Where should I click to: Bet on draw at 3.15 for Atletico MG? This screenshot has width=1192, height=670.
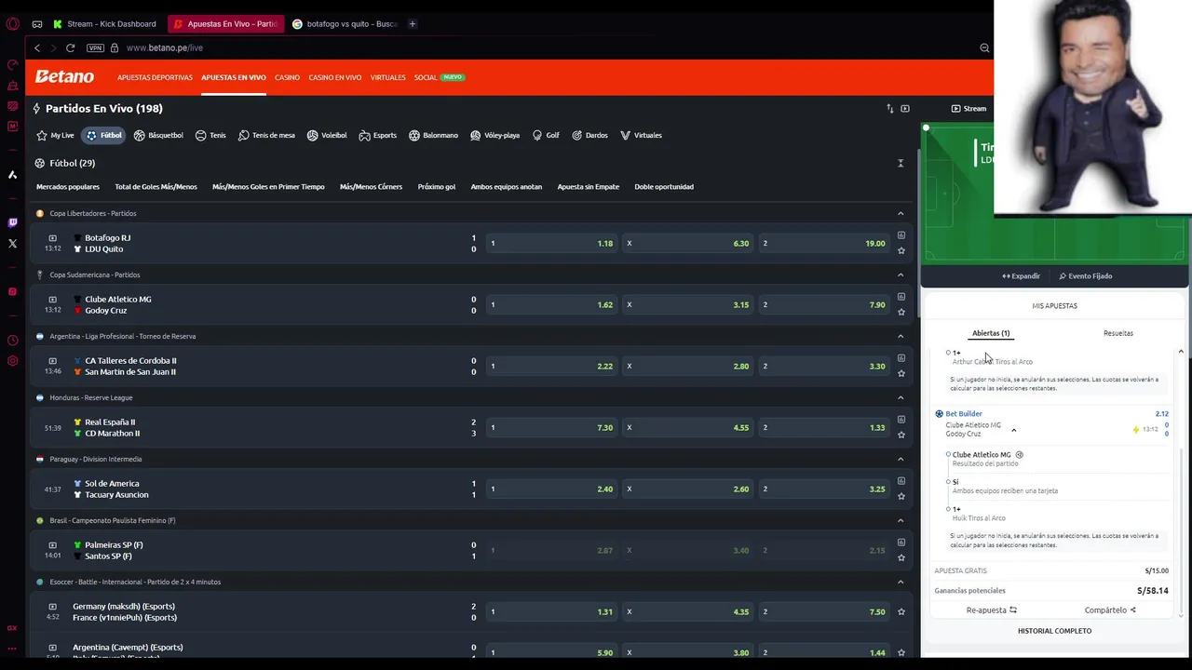click(x=688, y=305)
